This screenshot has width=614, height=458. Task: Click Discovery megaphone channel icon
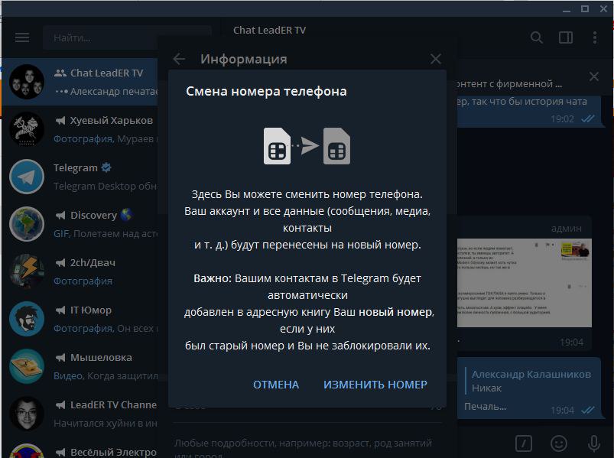[x=60, y=215]
